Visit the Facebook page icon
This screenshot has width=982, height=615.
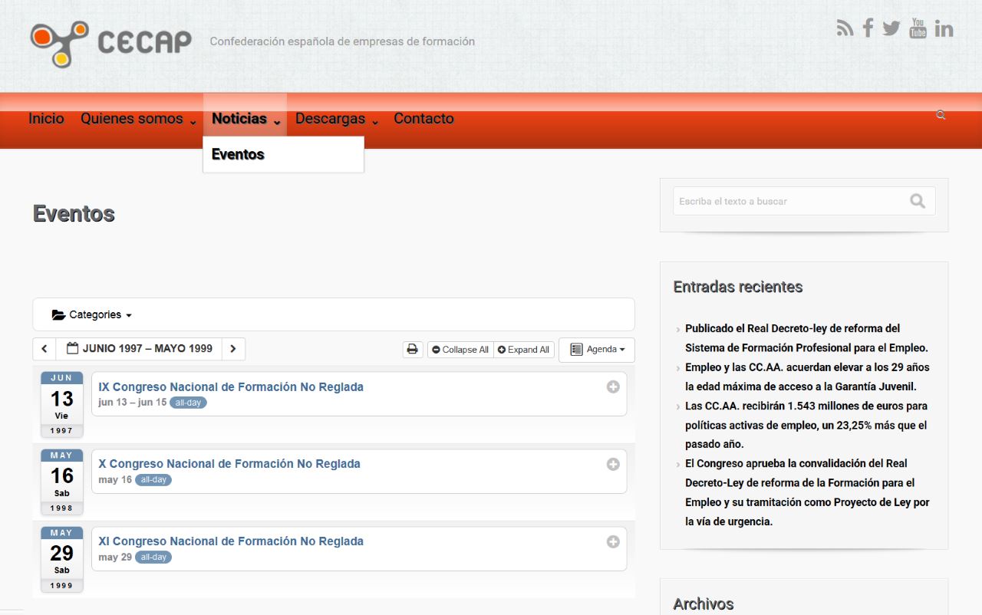click(868, 28)
